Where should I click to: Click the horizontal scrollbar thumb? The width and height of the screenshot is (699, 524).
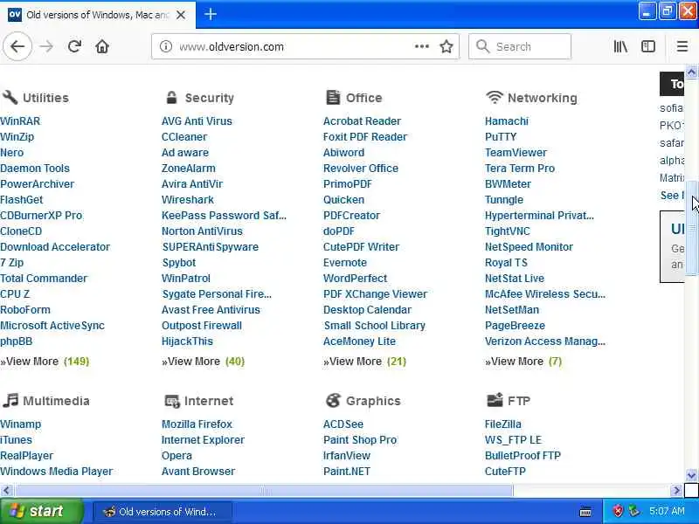264,491
